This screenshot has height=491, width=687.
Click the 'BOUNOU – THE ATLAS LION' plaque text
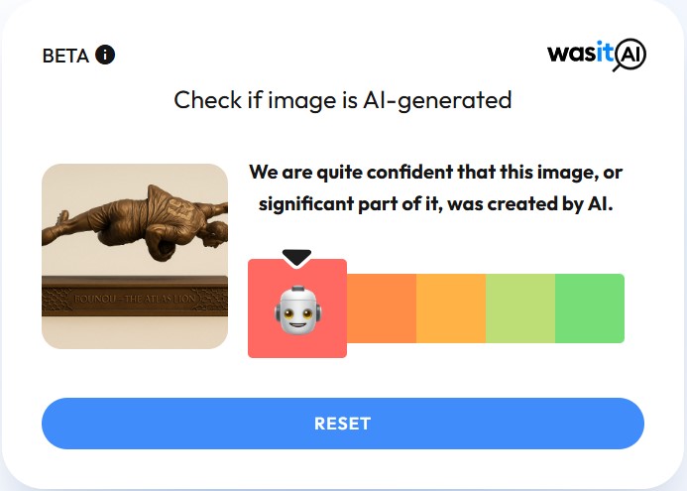tap(135, 299)
